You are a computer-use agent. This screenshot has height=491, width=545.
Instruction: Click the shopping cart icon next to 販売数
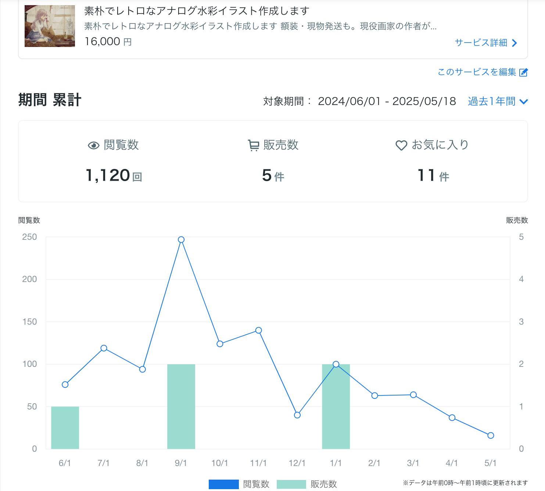point(253,145)
